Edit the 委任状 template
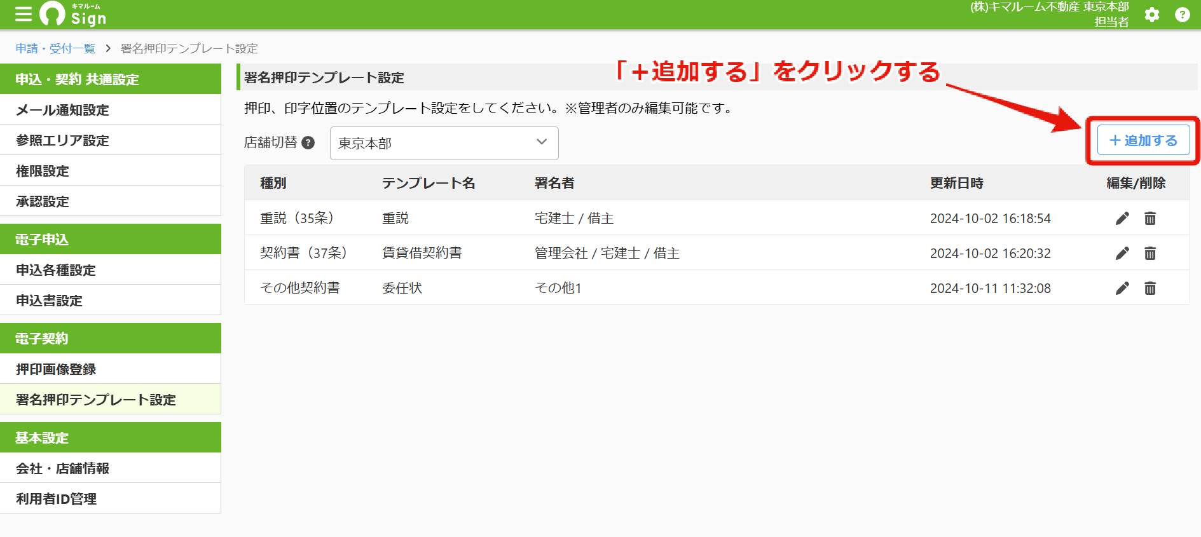Viewport: 1201px width, 537px height. [x=1122, y=289]
